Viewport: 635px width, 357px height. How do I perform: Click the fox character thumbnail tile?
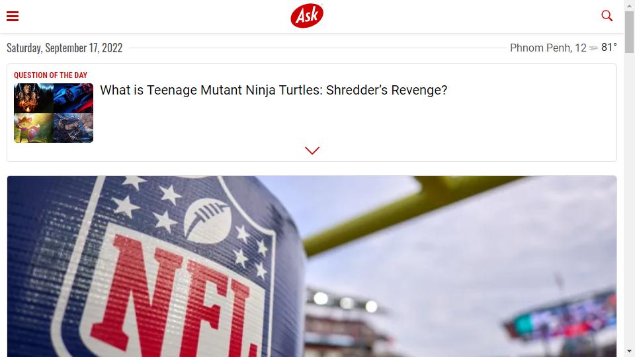click(34, 128)
